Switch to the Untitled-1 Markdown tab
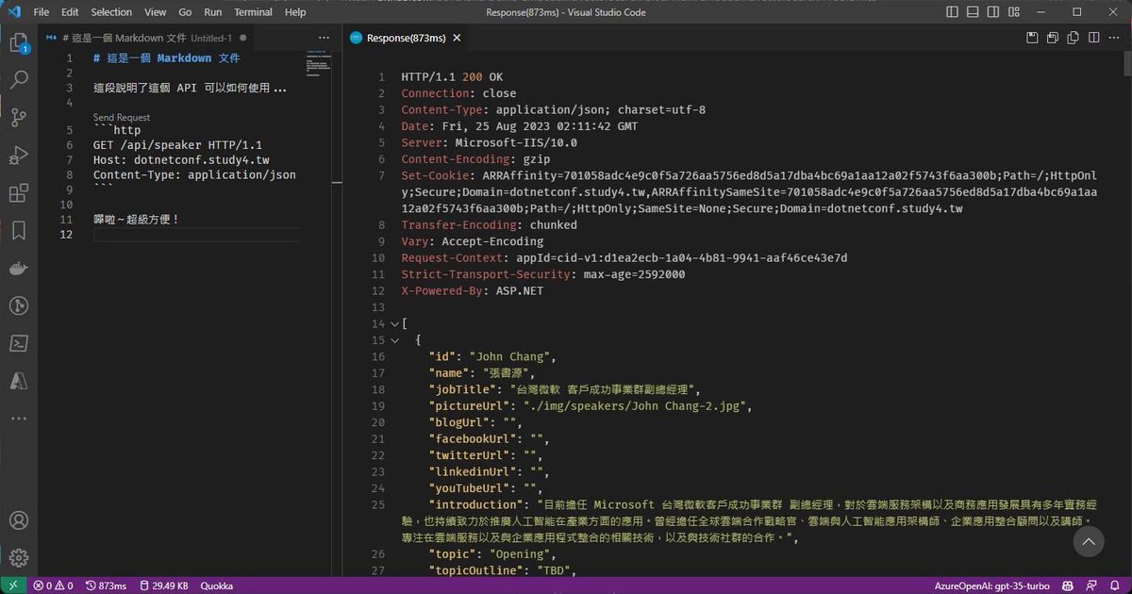This screenshot has height=594, width=1132. [147, 38]
